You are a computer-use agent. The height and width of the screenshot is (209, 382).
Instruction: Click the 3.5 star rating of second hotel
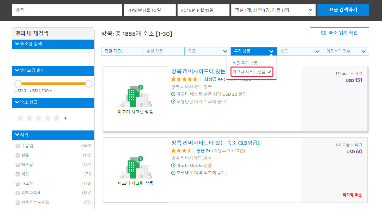pyautogui.click(x=181, y=151)
